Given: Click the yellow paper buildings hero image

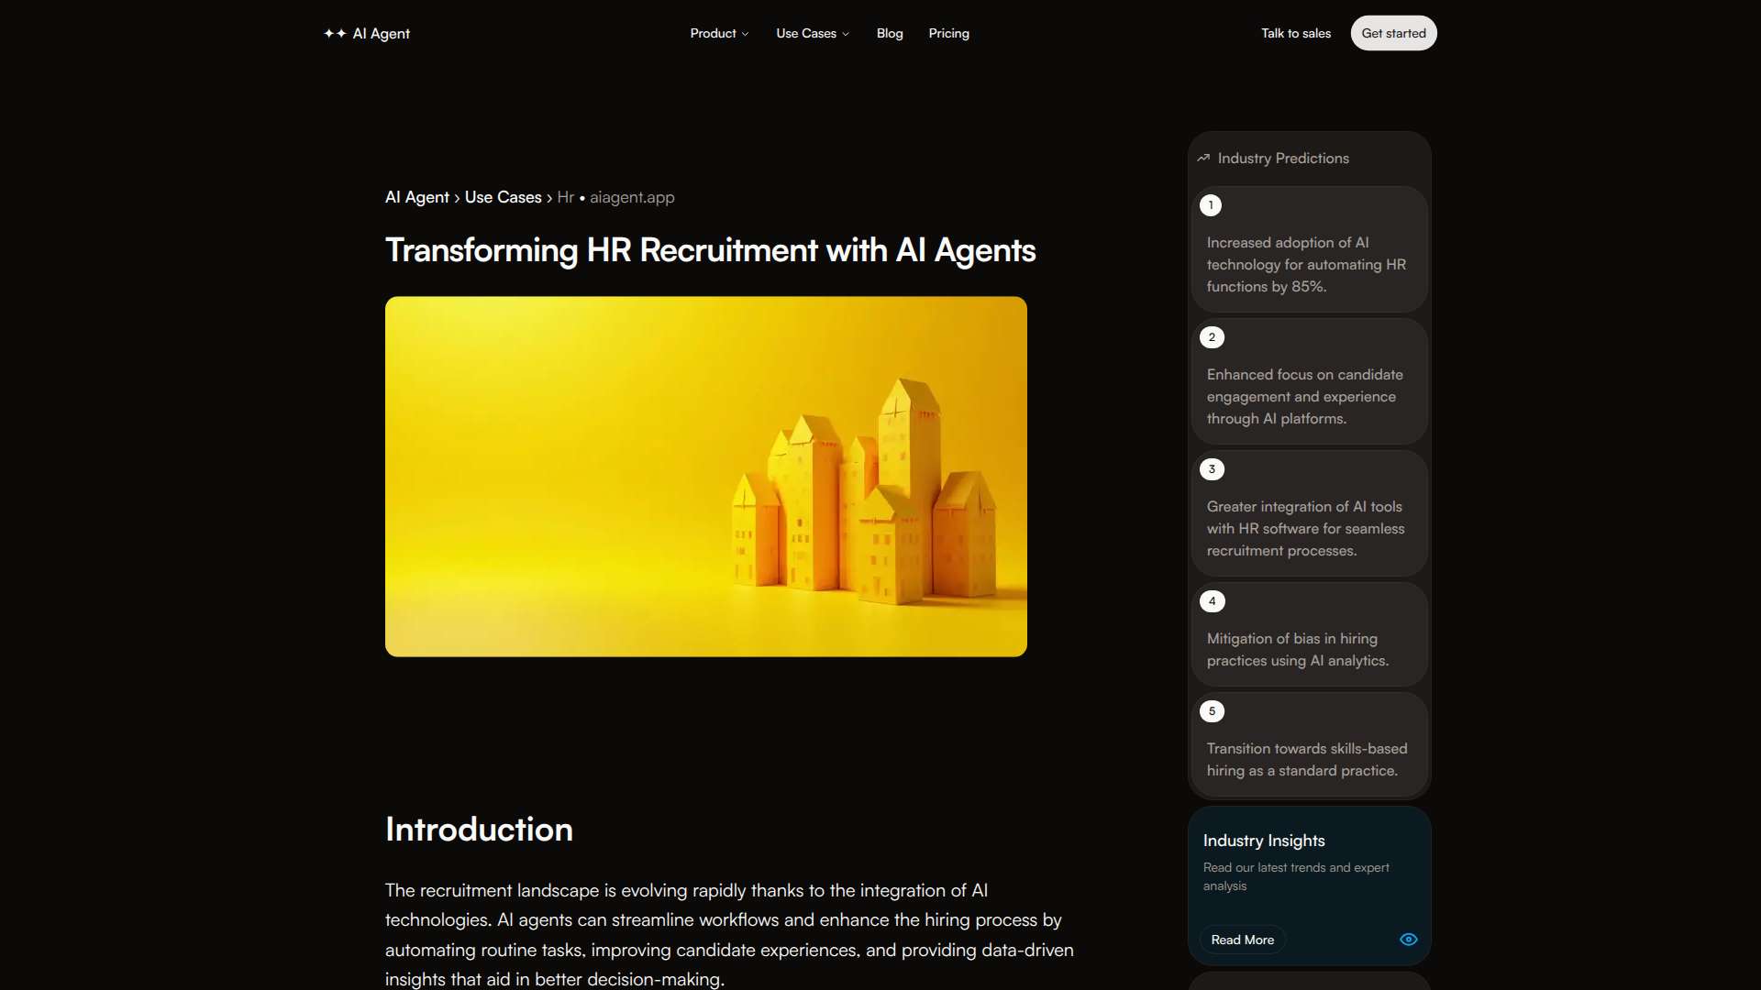Looking at the screenshot, I should tap(705, 476).
